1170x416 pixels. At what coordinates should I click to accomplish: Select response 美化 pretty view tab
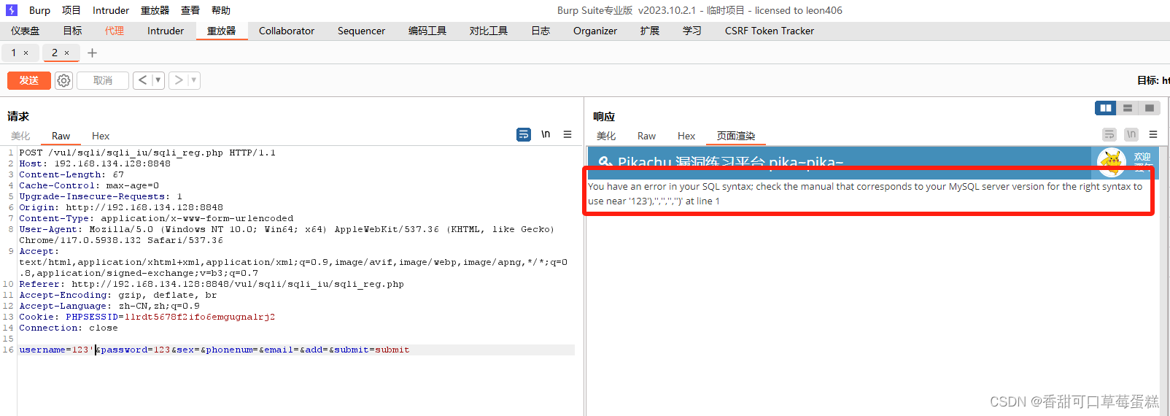coord(606,136)
